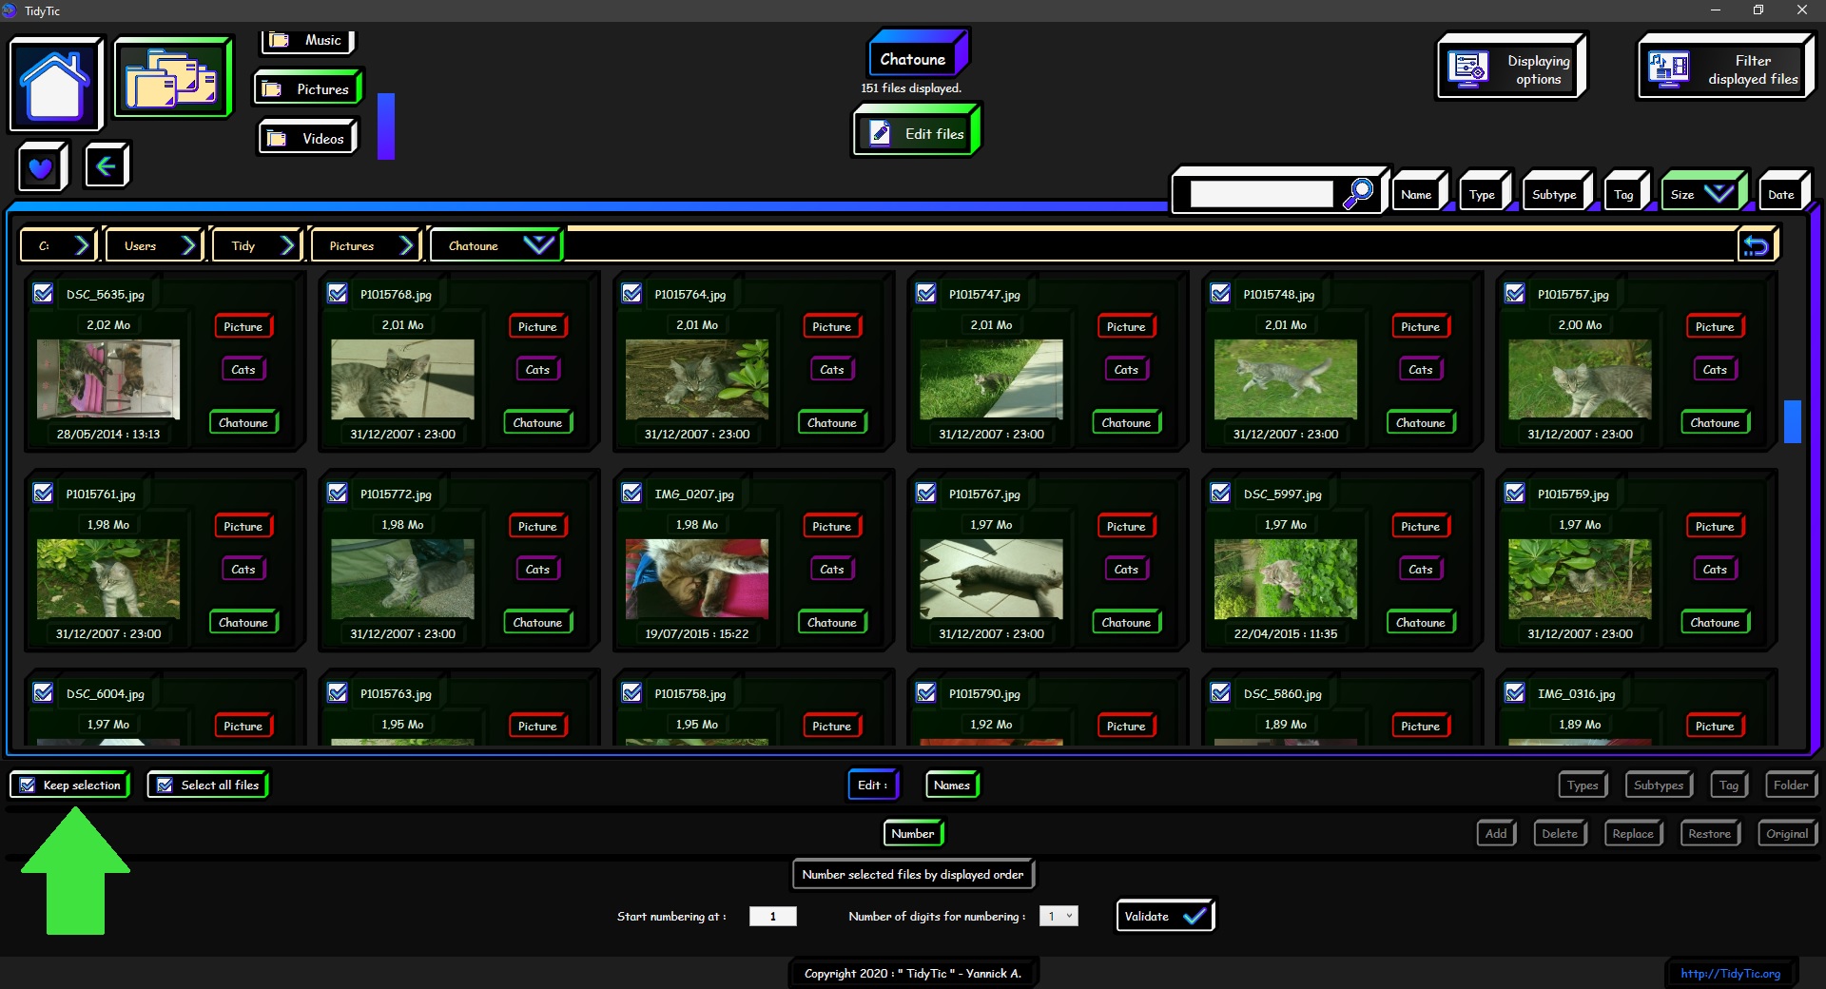Click the purple folder list scrollbar
Screen dimensions: 1826x989
tap(385, 126)
